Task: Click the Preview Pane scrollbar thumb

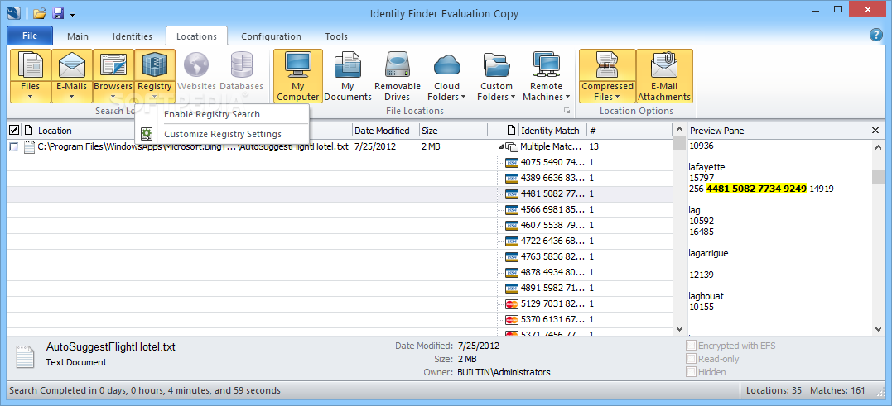Action: click(879, 177)
